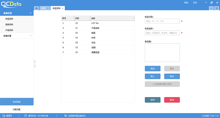Image resolution: width=220 pixels, height=118 pixels.
Task: Click the restore window icon
Action: point(211,3)
